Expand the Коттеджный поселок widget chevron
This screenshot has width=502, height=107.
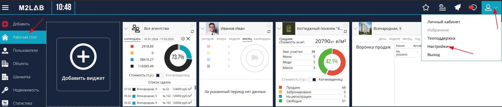pos(279,29)
